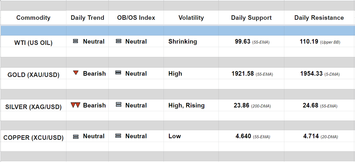Click the WTI OB/OS neutral bars icon
The height and width of the screenshot is (162, 355).
click(x=118, y=41)
